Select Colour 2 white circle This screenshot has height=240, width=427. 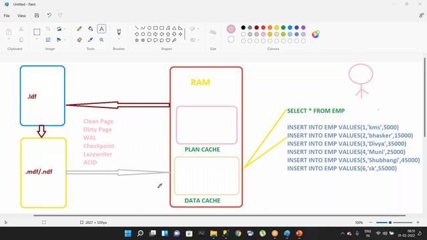click(x=231, y=39)
